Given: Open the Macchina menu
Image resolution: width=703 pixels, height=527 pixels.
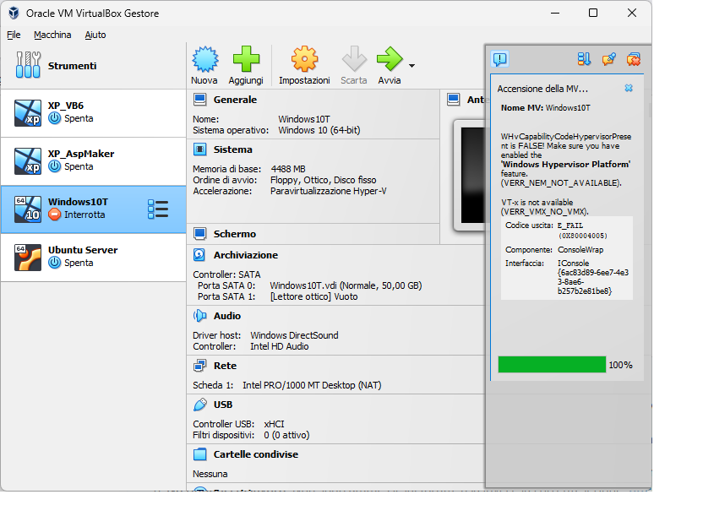Looking at the screenshot, I should [52, 35].
